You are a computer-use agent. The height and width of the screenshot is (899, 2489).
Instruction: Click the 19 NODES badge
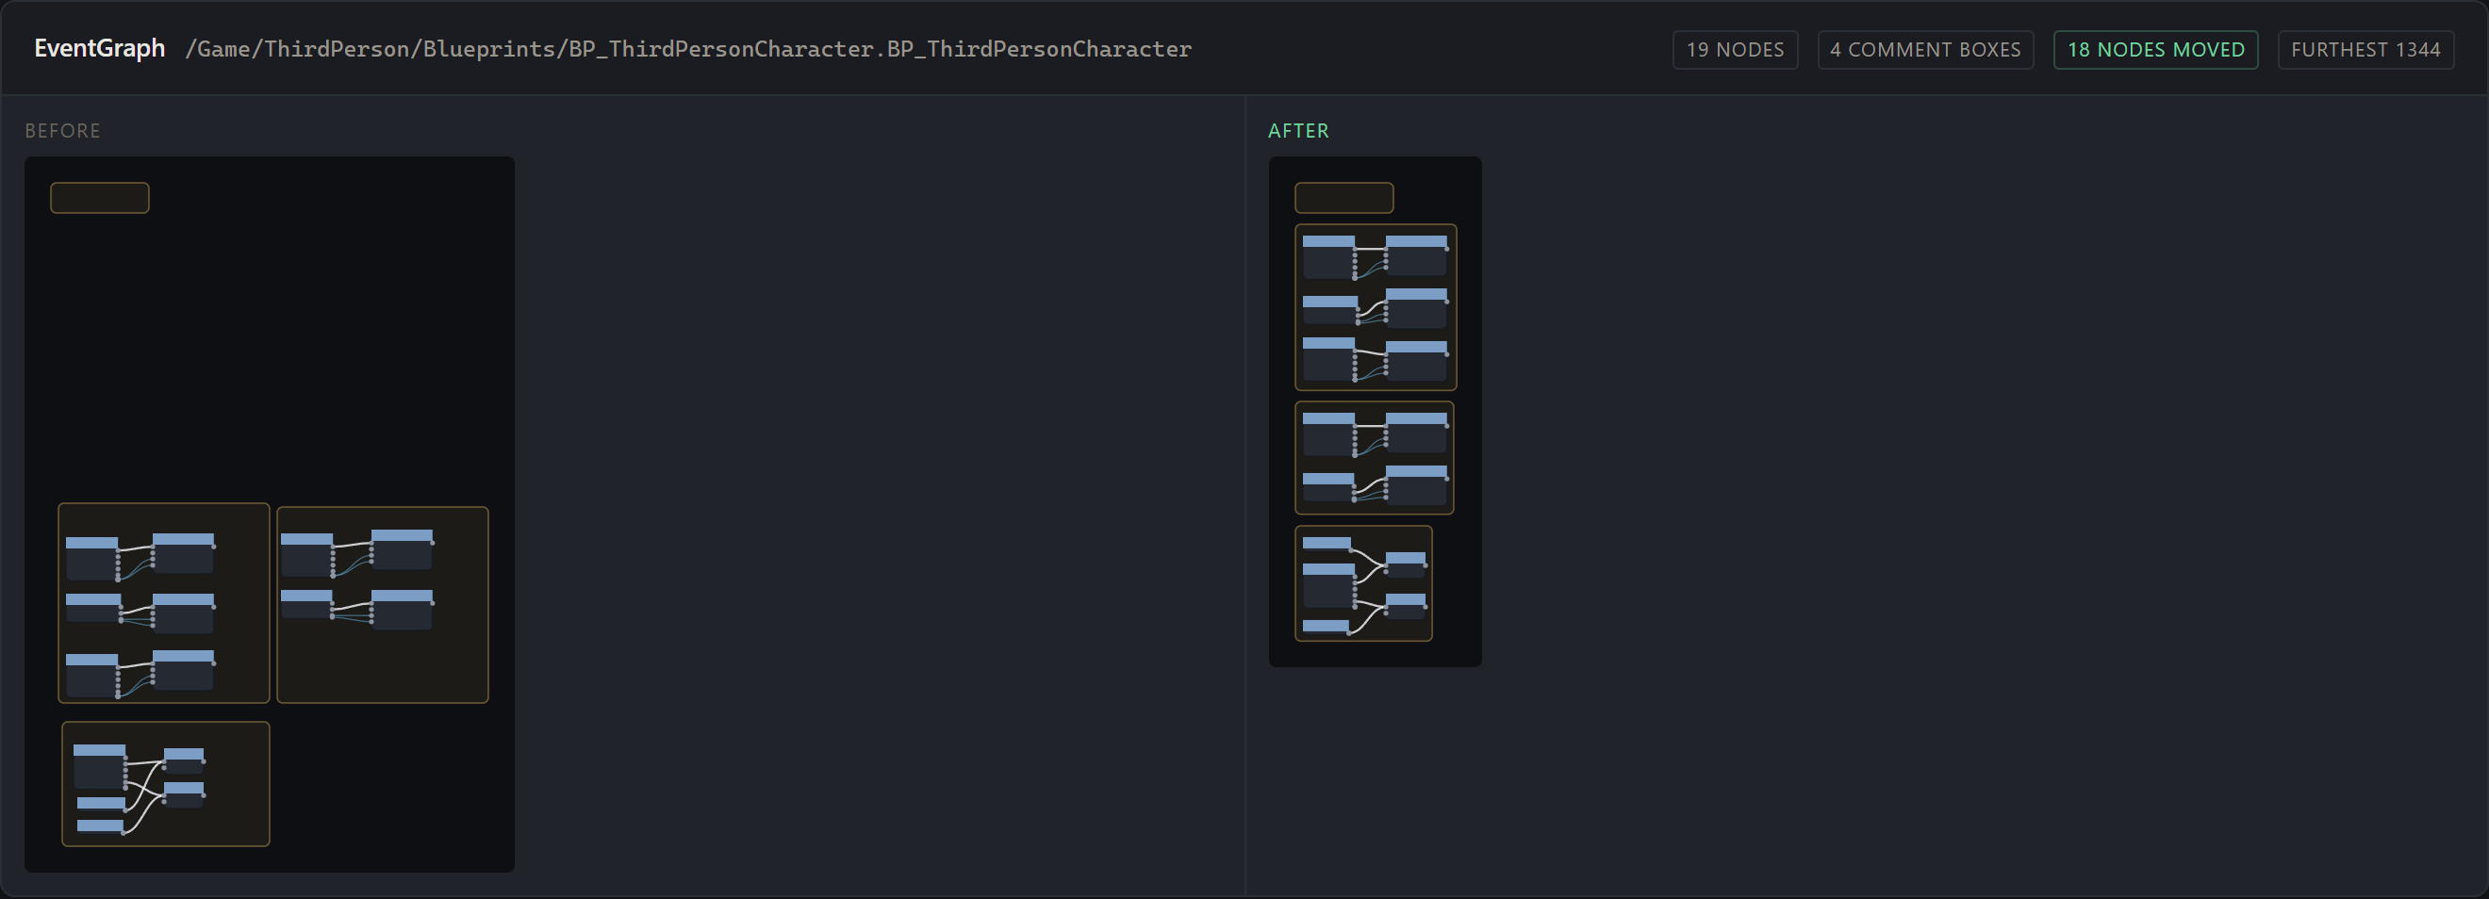[x=1735, y=49]
